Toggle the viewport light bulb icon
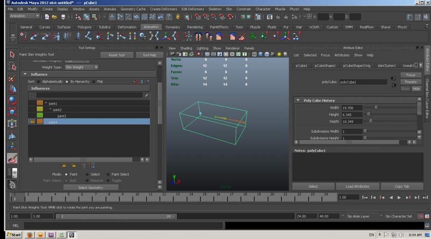Image resolution: width=431 pixels, height=239 pixels. tap(279, 54)
